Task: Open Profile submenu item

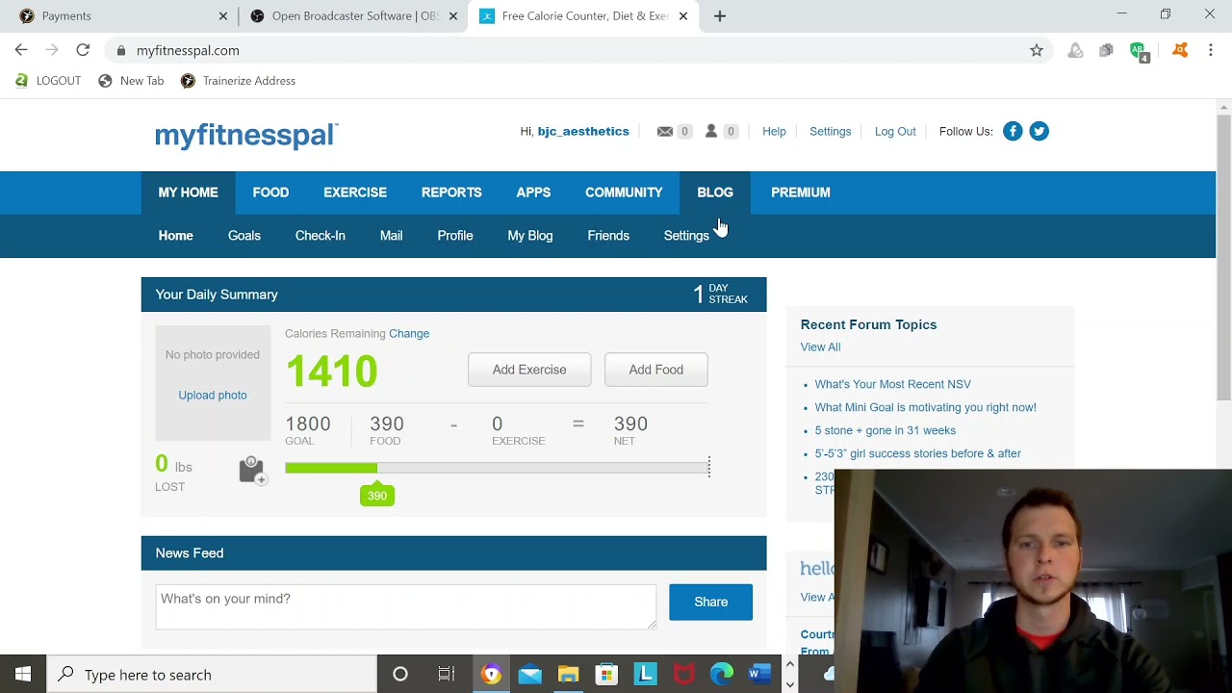Action: point(455,236)
